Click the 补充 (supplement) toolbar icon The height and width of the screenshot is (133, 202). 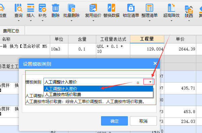click(x=42, y=8)
